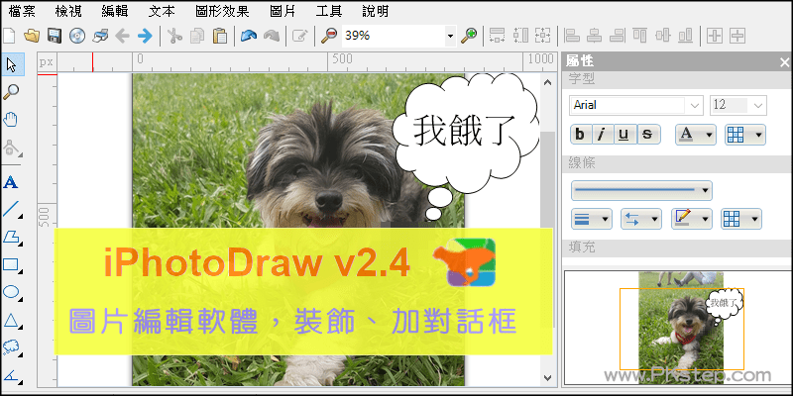Click the New blank document icon
This screenshot has height=396, width=793.
(x=9, y=36)
